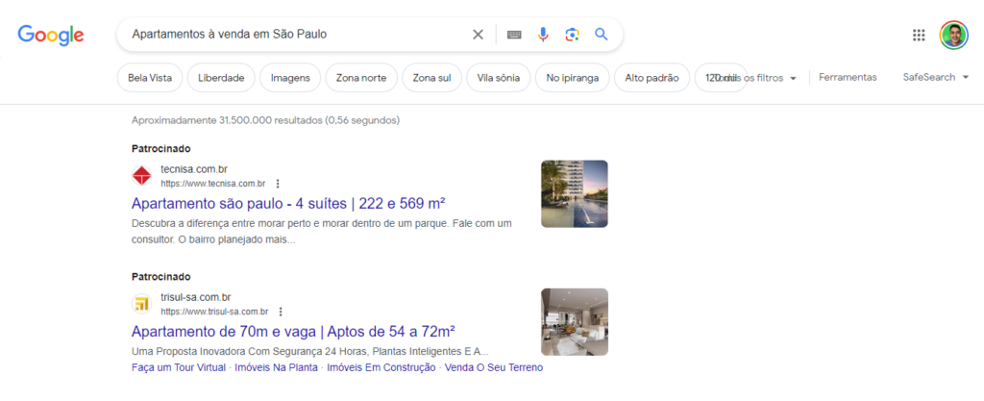Open the on-screen keyboard input tool
Screen dimensions: 984x401
tap(515, 35)
